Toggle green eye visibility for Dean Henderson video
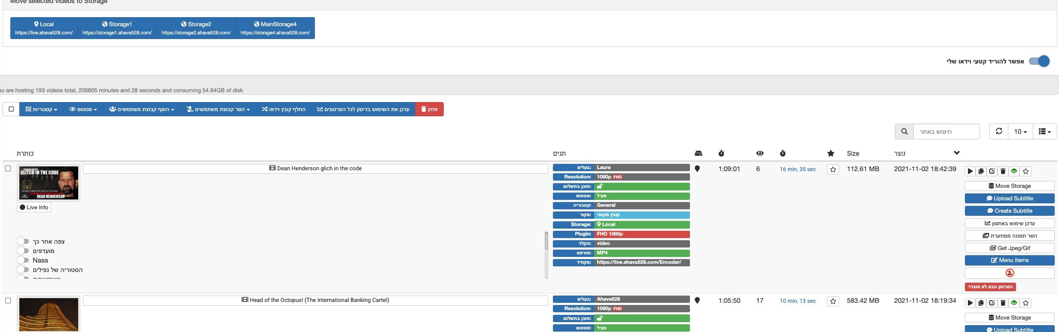 1014,171
